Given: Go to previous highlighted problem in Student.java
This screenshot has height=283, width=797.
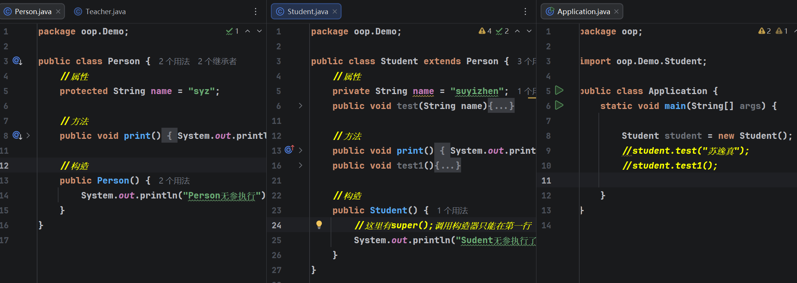Looking at the screenshot, I should (517, 31).
